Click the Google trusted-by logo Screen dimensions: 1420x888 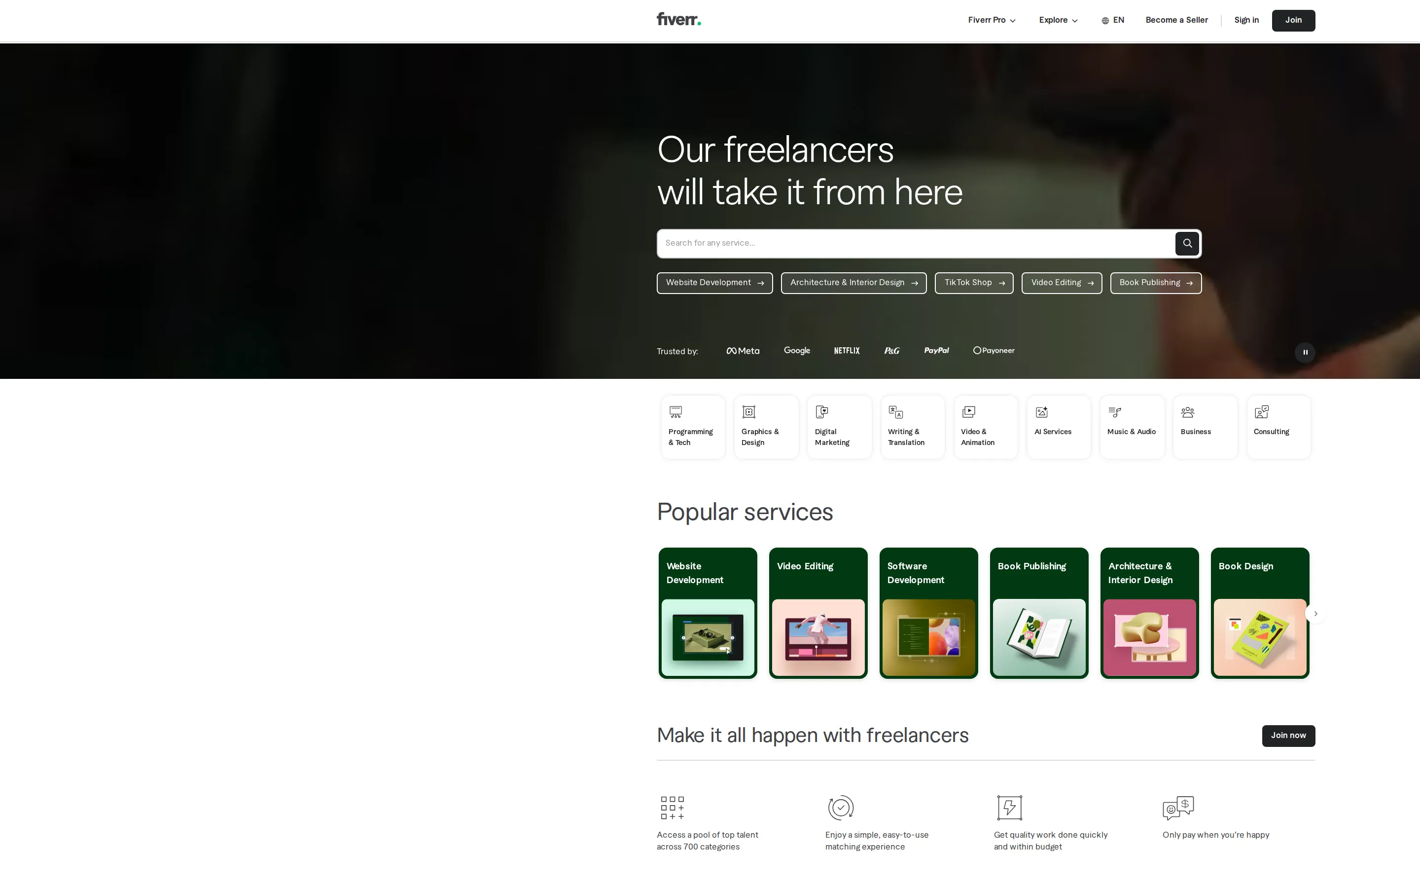[797, 351]
